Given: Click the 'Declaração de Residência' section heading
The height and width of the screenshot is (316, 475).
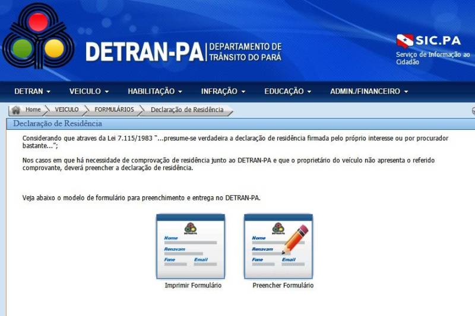Looking at the screenshot, I should coord(58,124).
